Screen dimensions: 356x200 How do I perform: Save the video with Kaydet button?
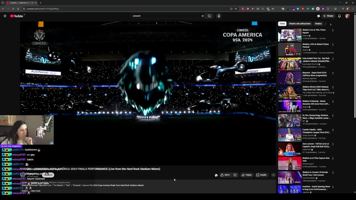click(261, 175)
